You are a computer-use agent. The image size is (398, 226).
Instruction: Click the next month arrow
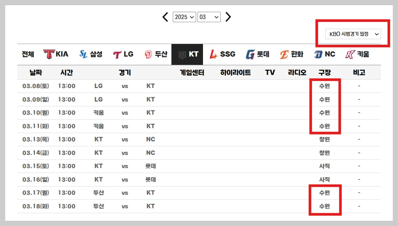tap(228, 16)
